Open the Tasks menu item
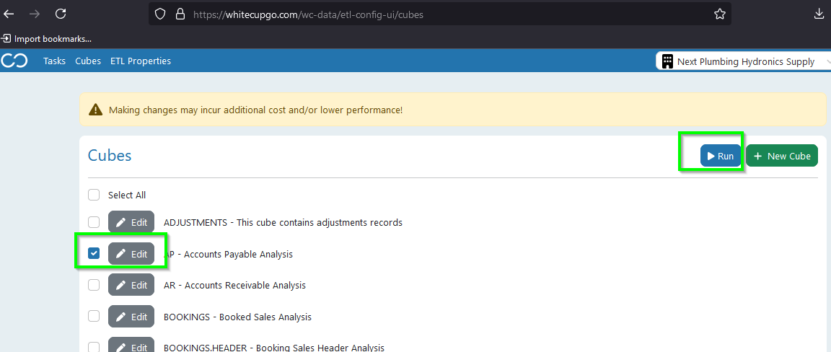Image resolution: width=831 pixels, height=352 pixels. click(x=54, y=61)
